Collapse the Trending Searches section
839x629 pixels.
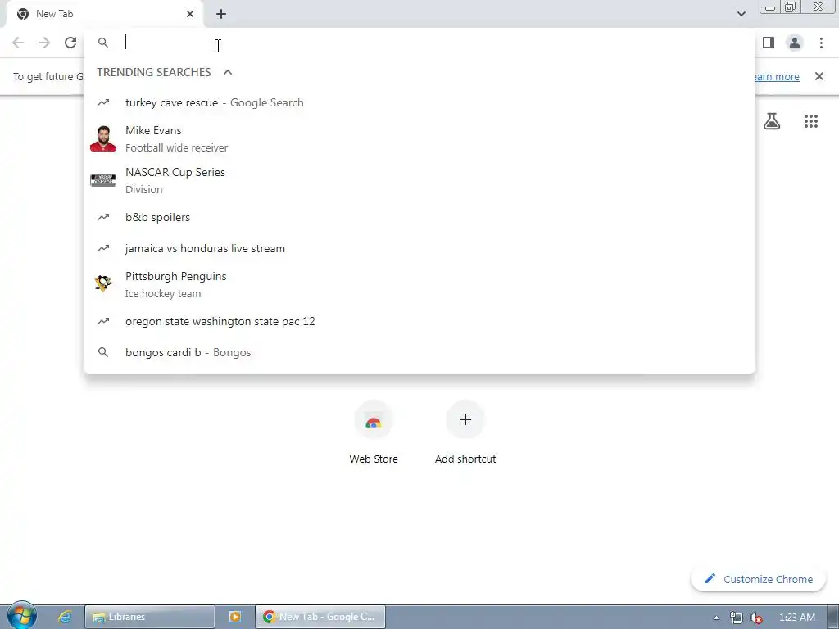click(x=228, y=72)
